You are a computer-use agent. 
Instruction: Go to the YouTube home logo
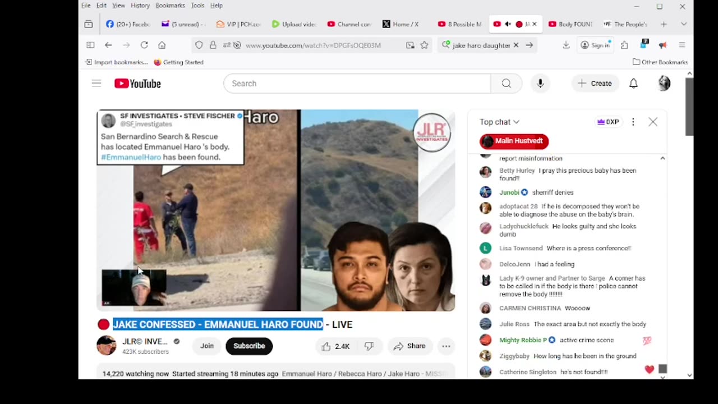(x=137, y=84)
